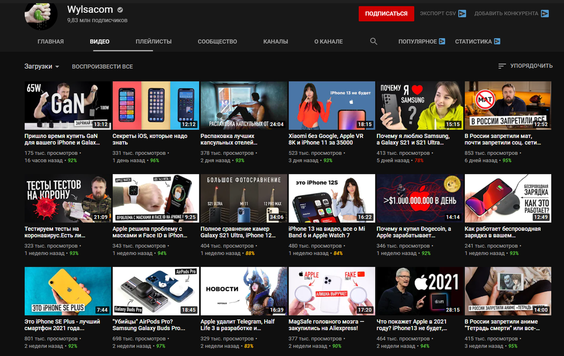This screenshot has height=356, width=564.
Task: Open the 'это iPhone 12S' thumbnail
Action: pyautogui.click(x=332, y=198)
